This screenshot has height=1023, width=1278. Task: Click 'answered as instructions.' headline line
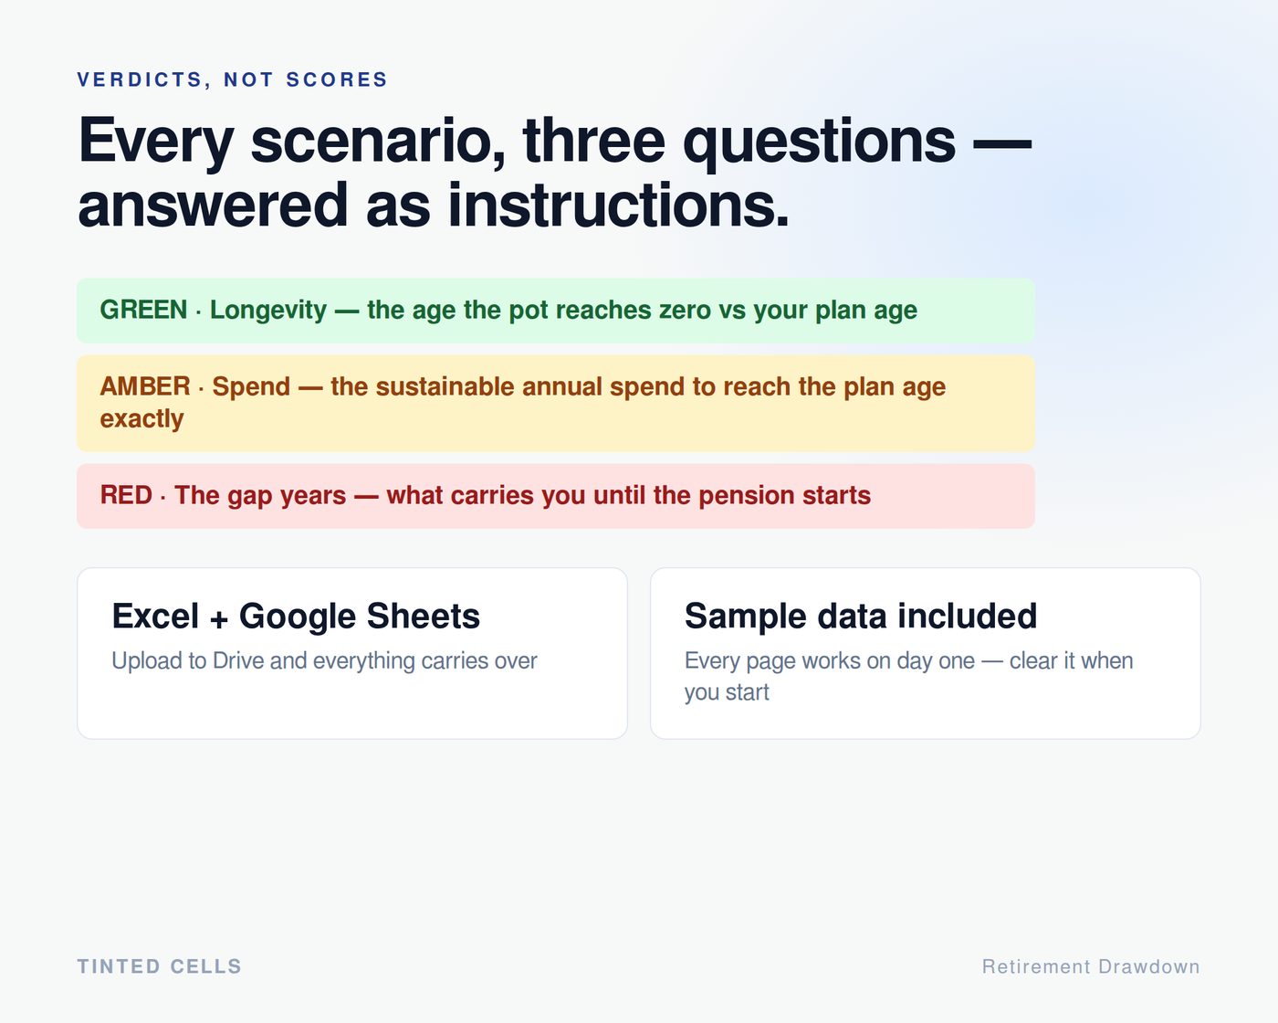pos(434,205)
